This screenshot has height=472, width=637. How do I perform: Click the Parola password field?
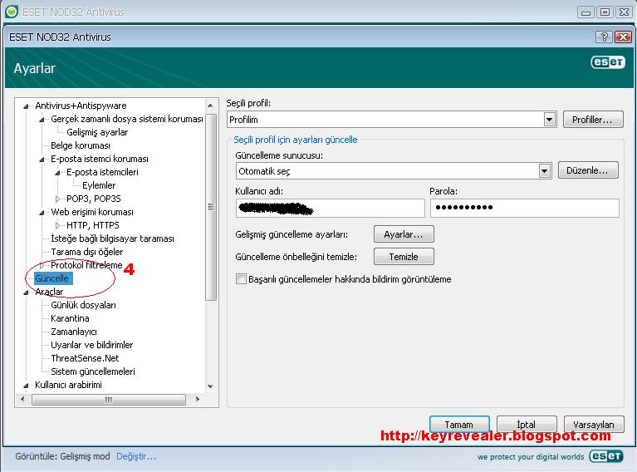pos(525,208)
